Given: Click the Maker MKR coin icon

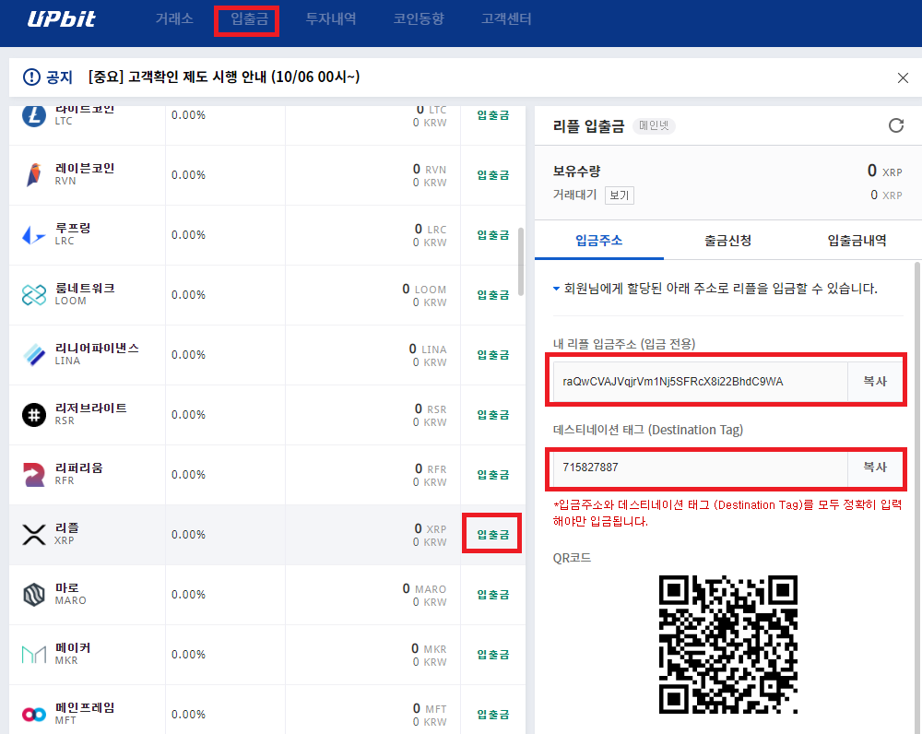Looking at the screenshot, I should (33, 655).
